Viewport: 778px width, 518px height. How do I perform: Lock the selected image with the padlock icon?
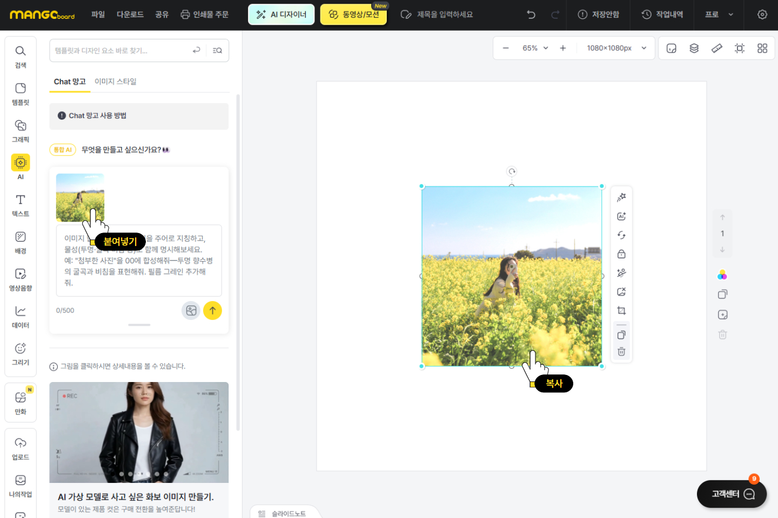click(621, 254)
